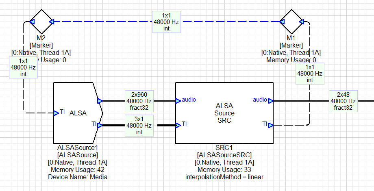Click the ALSASource1 module name text
The image size is (374, 191).
(78, 148)
